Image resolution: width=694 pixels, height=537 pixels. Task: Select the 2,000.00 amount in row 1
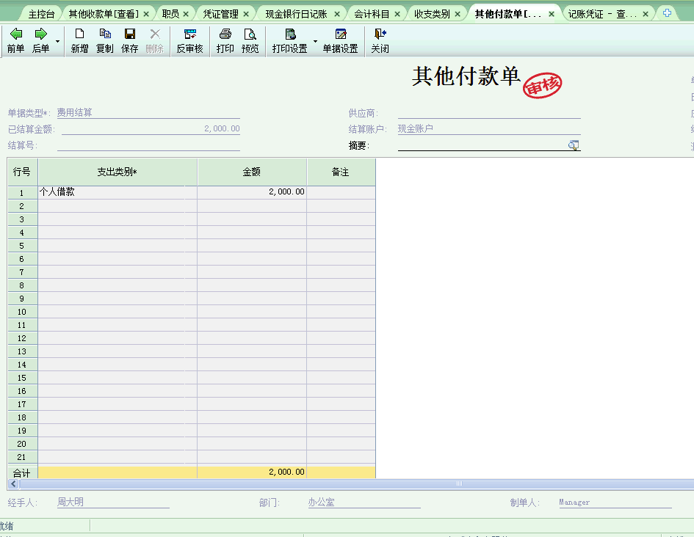(x=252, y=191)
